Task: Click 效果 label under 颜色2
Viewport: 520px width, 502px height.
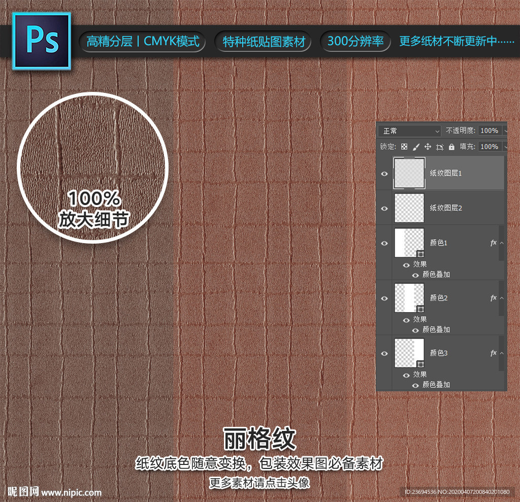Action: tap(420, 319)
